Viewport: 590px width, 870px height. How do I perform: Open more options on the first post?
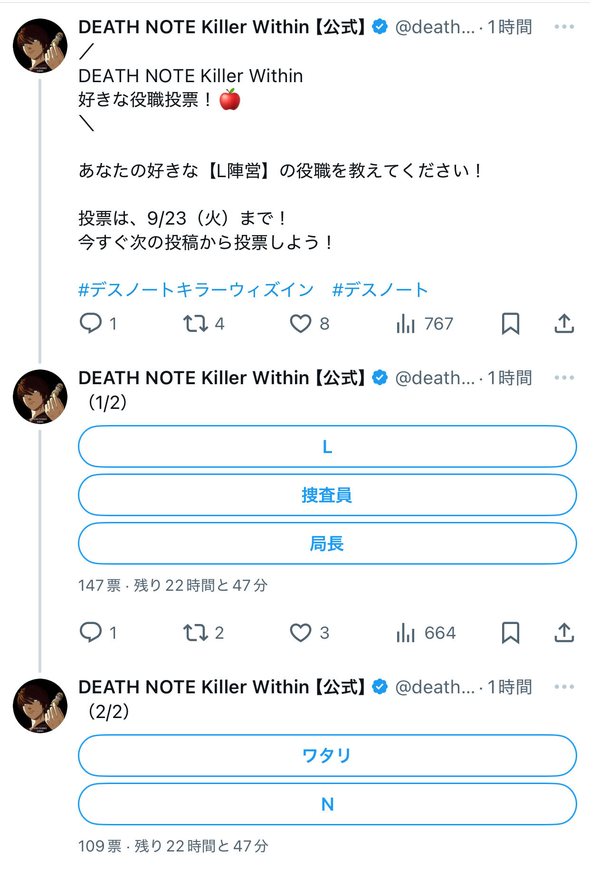point(564,27)
